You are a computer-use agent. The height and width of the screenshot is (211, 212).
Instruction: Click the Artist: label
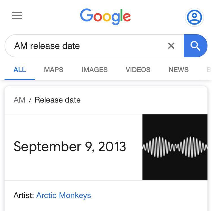pos(24,195)
